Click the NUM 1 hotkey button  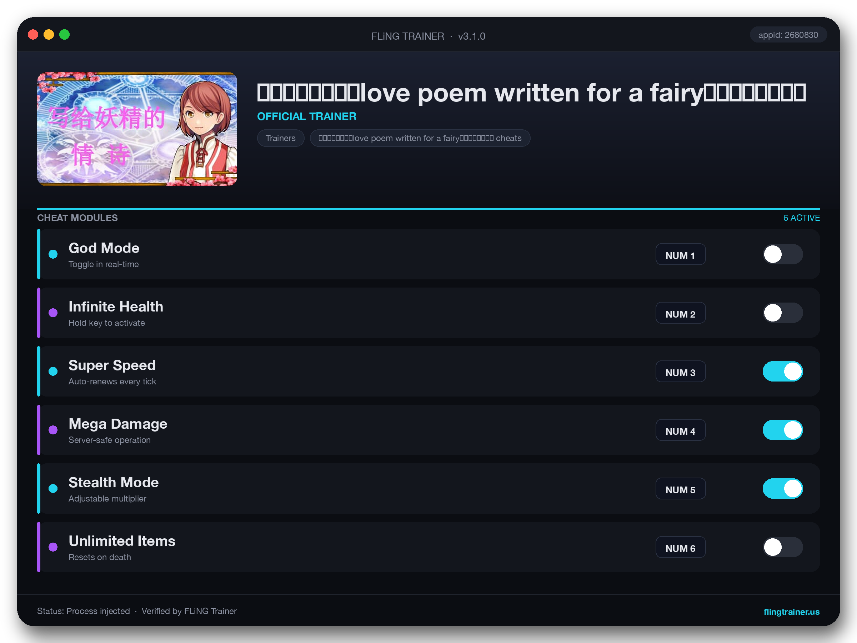680,254
